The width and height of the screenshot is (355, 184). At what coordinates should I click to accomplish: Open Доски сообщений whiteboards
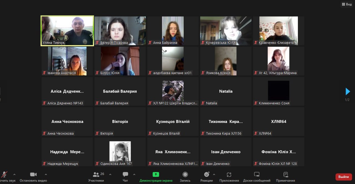click(257, 177)
